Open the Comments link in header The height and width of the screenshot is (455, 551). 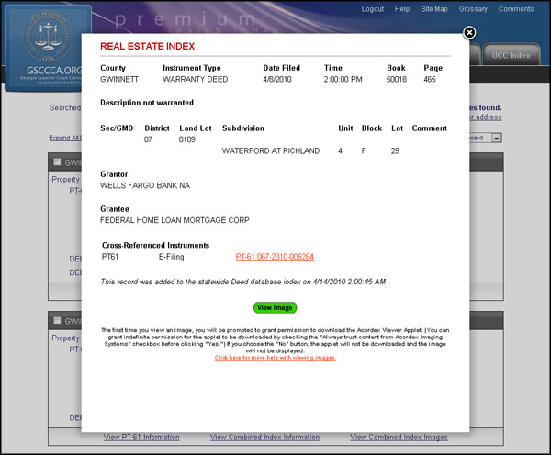click(x=515, y=9)
